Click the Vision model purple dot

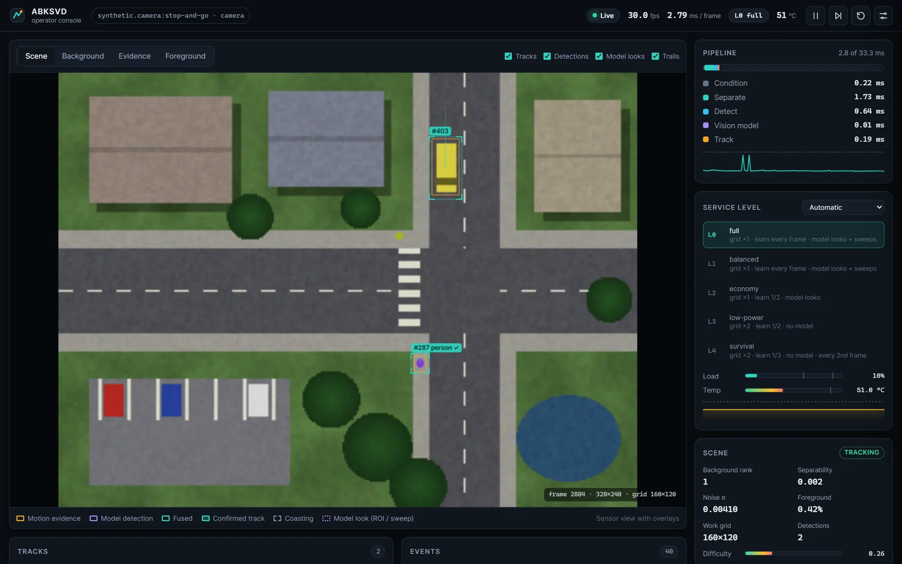click(x=706, y=125)
